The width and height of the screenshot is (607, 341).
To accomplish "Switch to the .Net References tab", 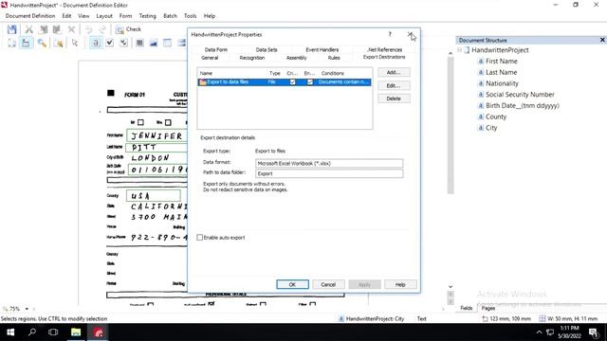I will pyautogui.click(x=385, y=49).
